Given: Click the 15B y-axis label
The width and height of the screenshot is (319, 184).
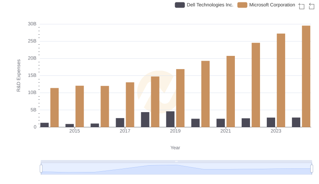Looking at the screenshot, I should click(x=32, y=75).
